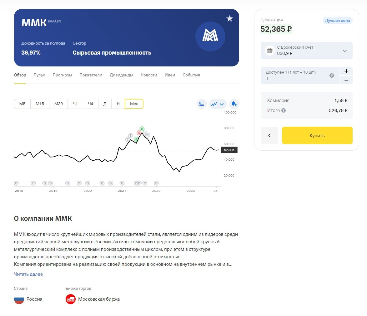Switch the chart to the М5 timeframe
This screenshot has height=316, width=367.
[22, 104]
